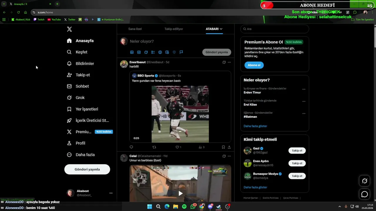Screen dimensions: 376x211
Task: Open floating Grok button
Action: 365,181
